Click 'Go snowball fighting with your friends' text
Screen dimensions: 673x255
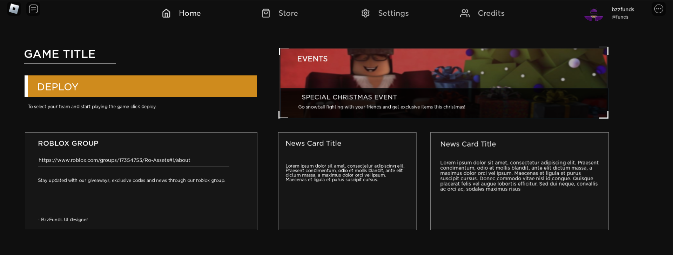[x=382, y=107]
